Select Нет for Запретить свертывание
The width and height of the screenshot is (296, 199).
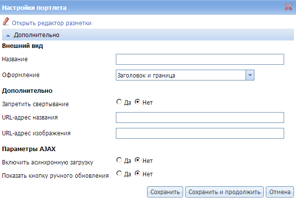click(x=138, y=102)
